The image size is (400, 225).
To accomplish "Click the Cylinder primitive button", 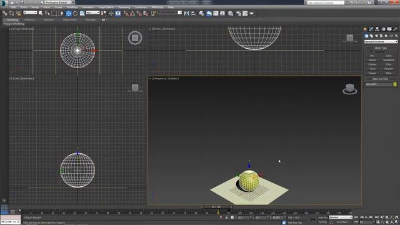I will [x=372, y=64].
